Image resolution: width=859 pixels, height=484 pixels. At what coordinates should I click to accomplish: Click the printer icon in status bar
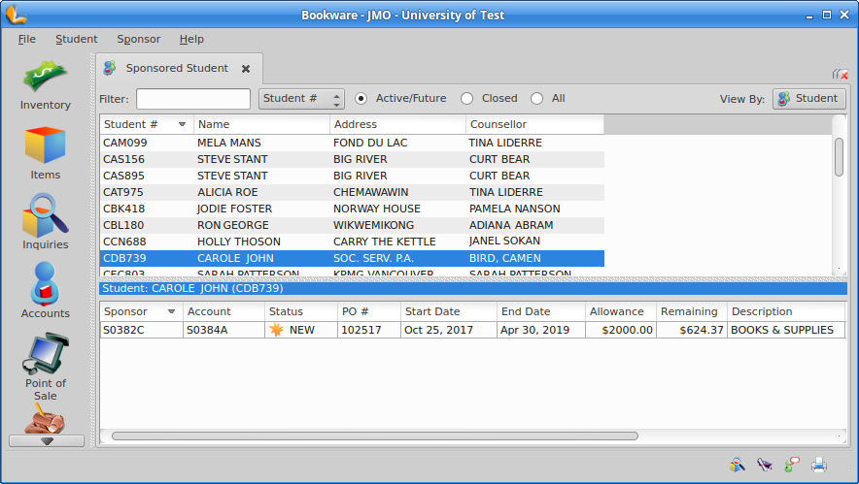[x=819, y=465]
